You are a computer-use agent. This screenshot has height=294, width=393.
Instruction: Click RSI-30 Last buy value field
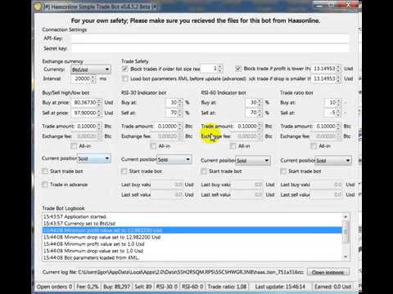(167, 185)
